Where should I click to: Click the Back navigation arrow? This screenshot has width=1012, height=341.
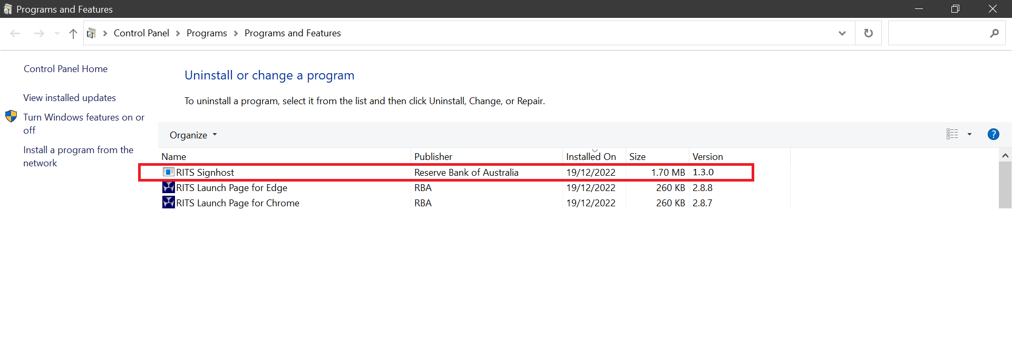(15, 33)
